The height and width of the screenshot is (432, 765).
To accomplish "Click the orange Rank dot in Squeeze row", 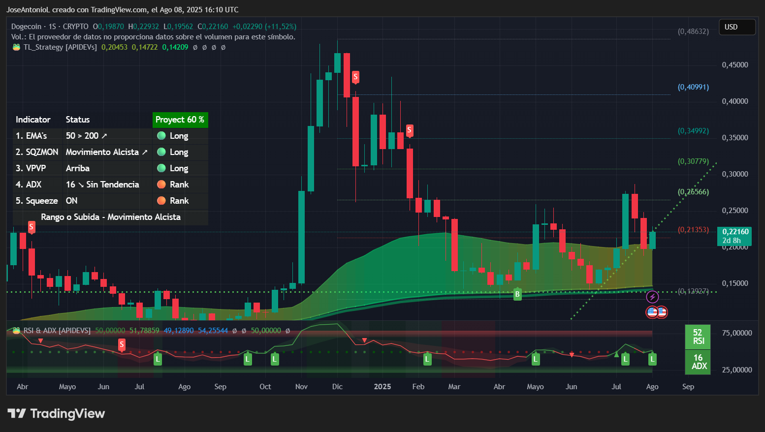I will (161, 201).
